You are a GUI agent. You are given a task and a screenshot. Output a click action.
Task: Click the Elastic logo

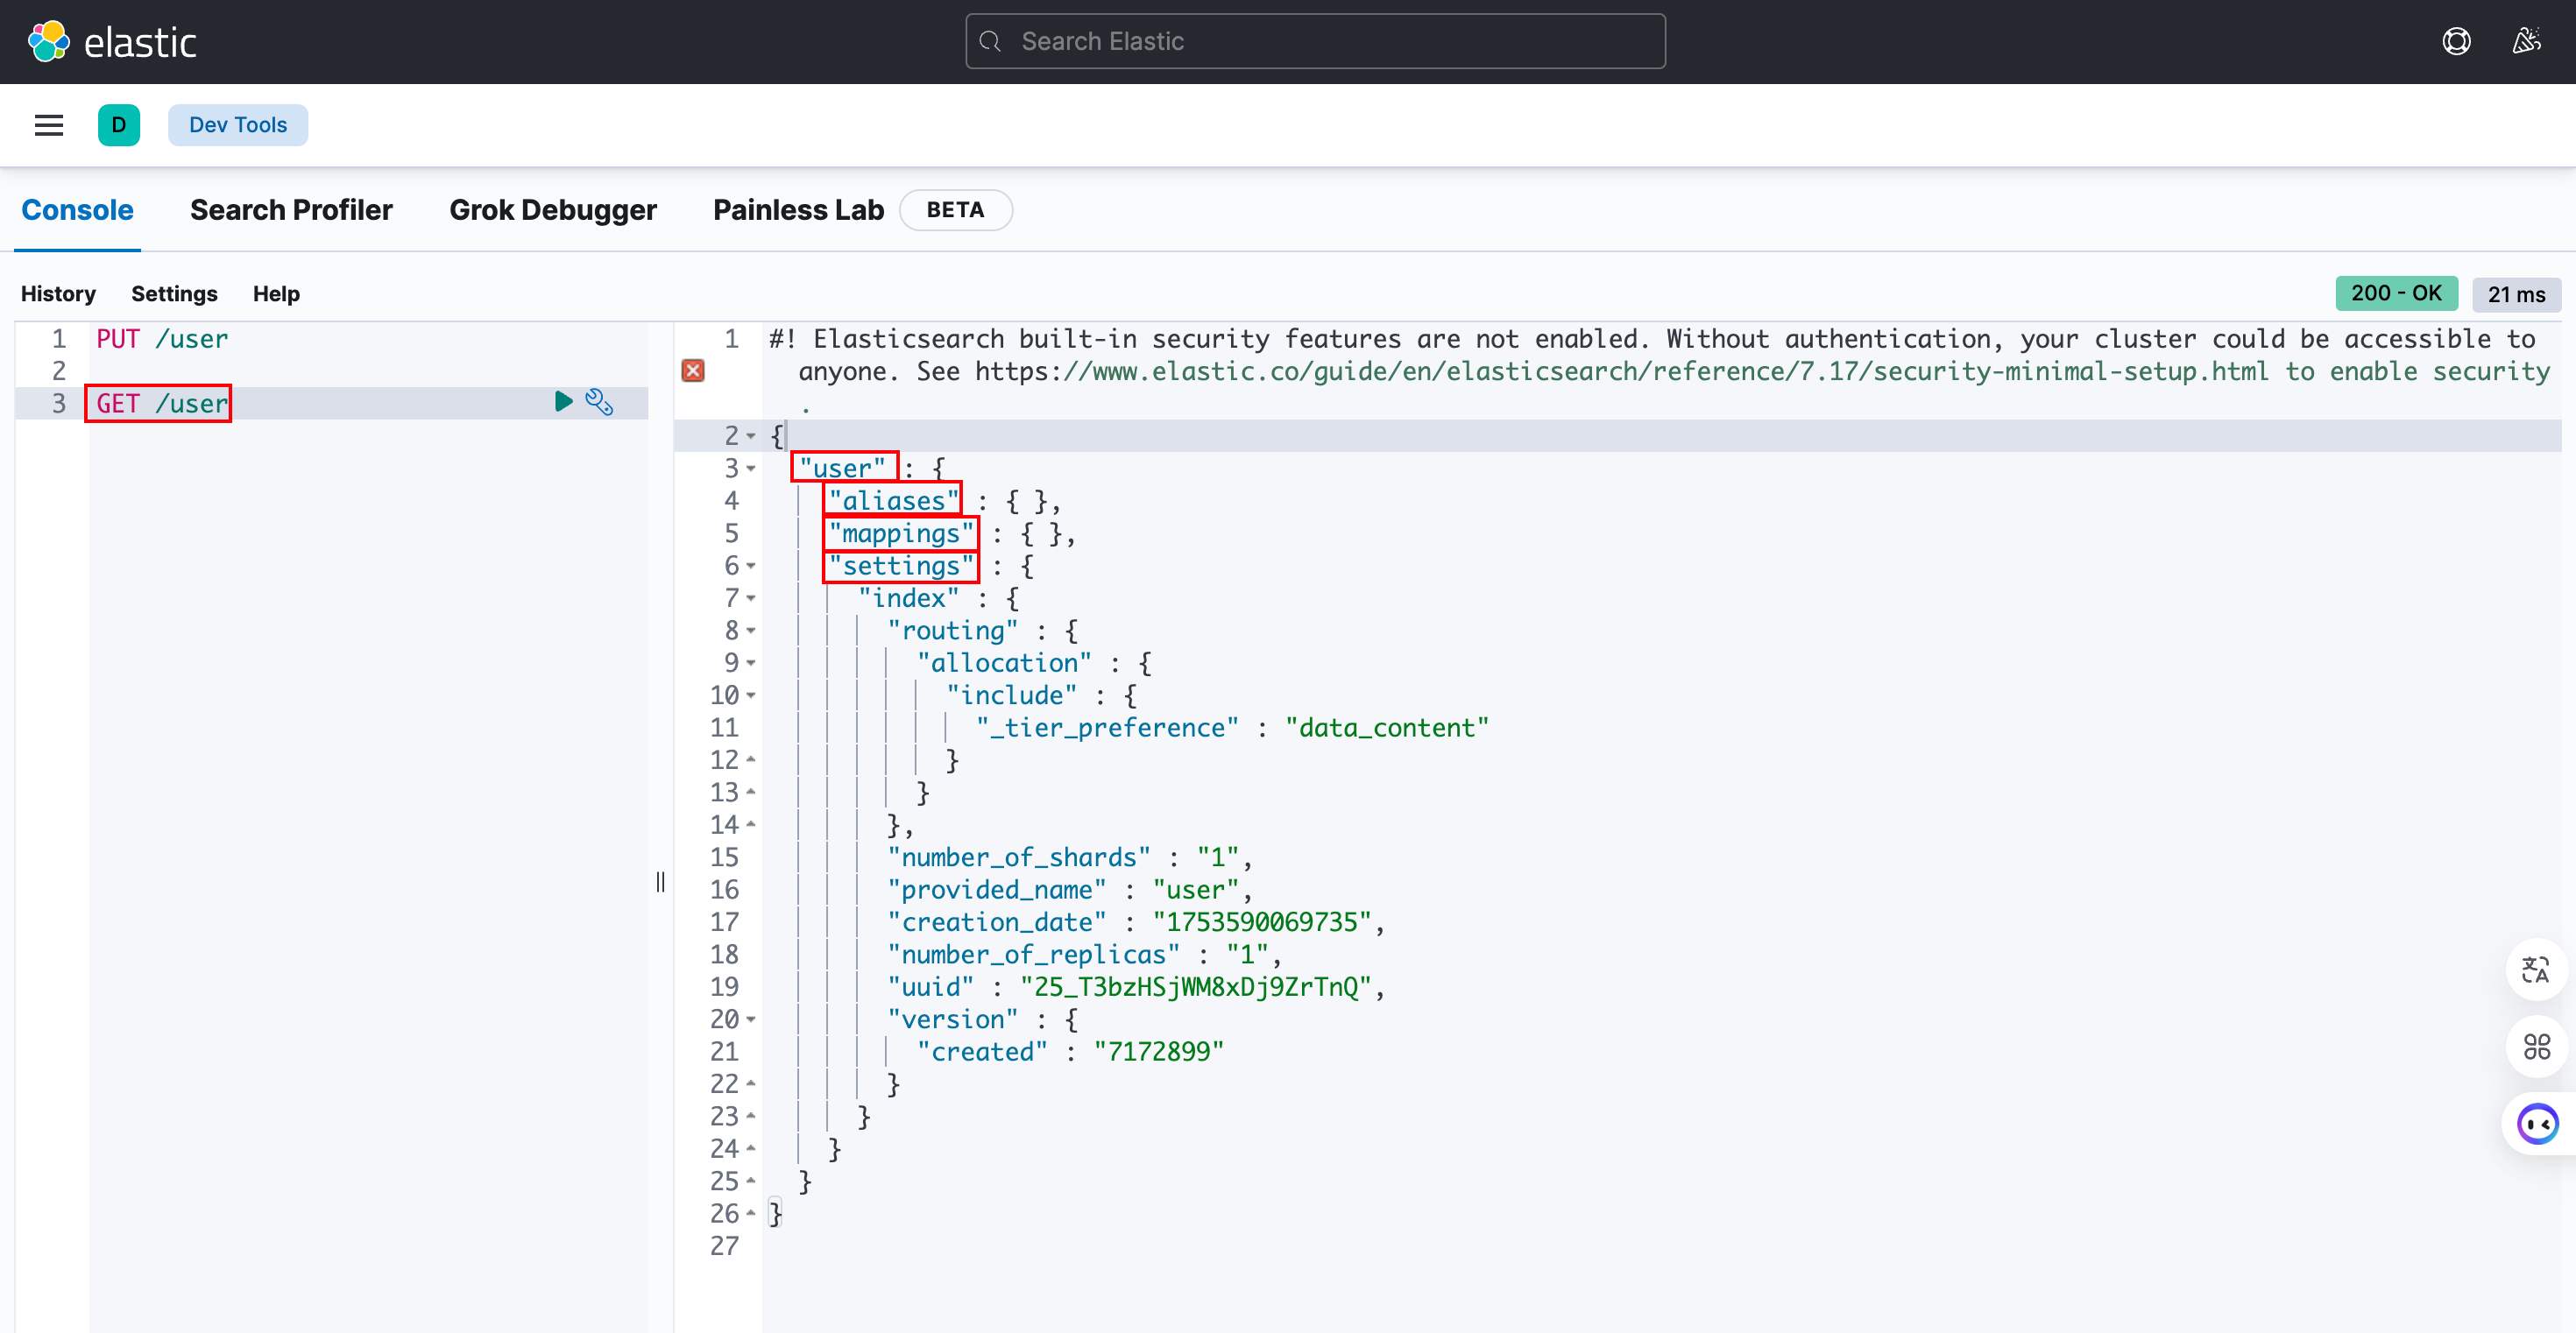[112, 42]
